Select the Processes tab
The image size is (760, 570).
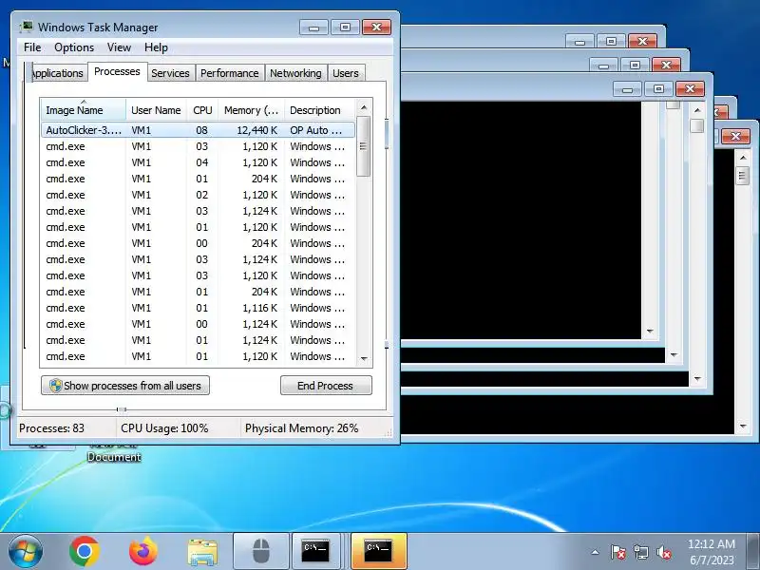click(117, 72)
